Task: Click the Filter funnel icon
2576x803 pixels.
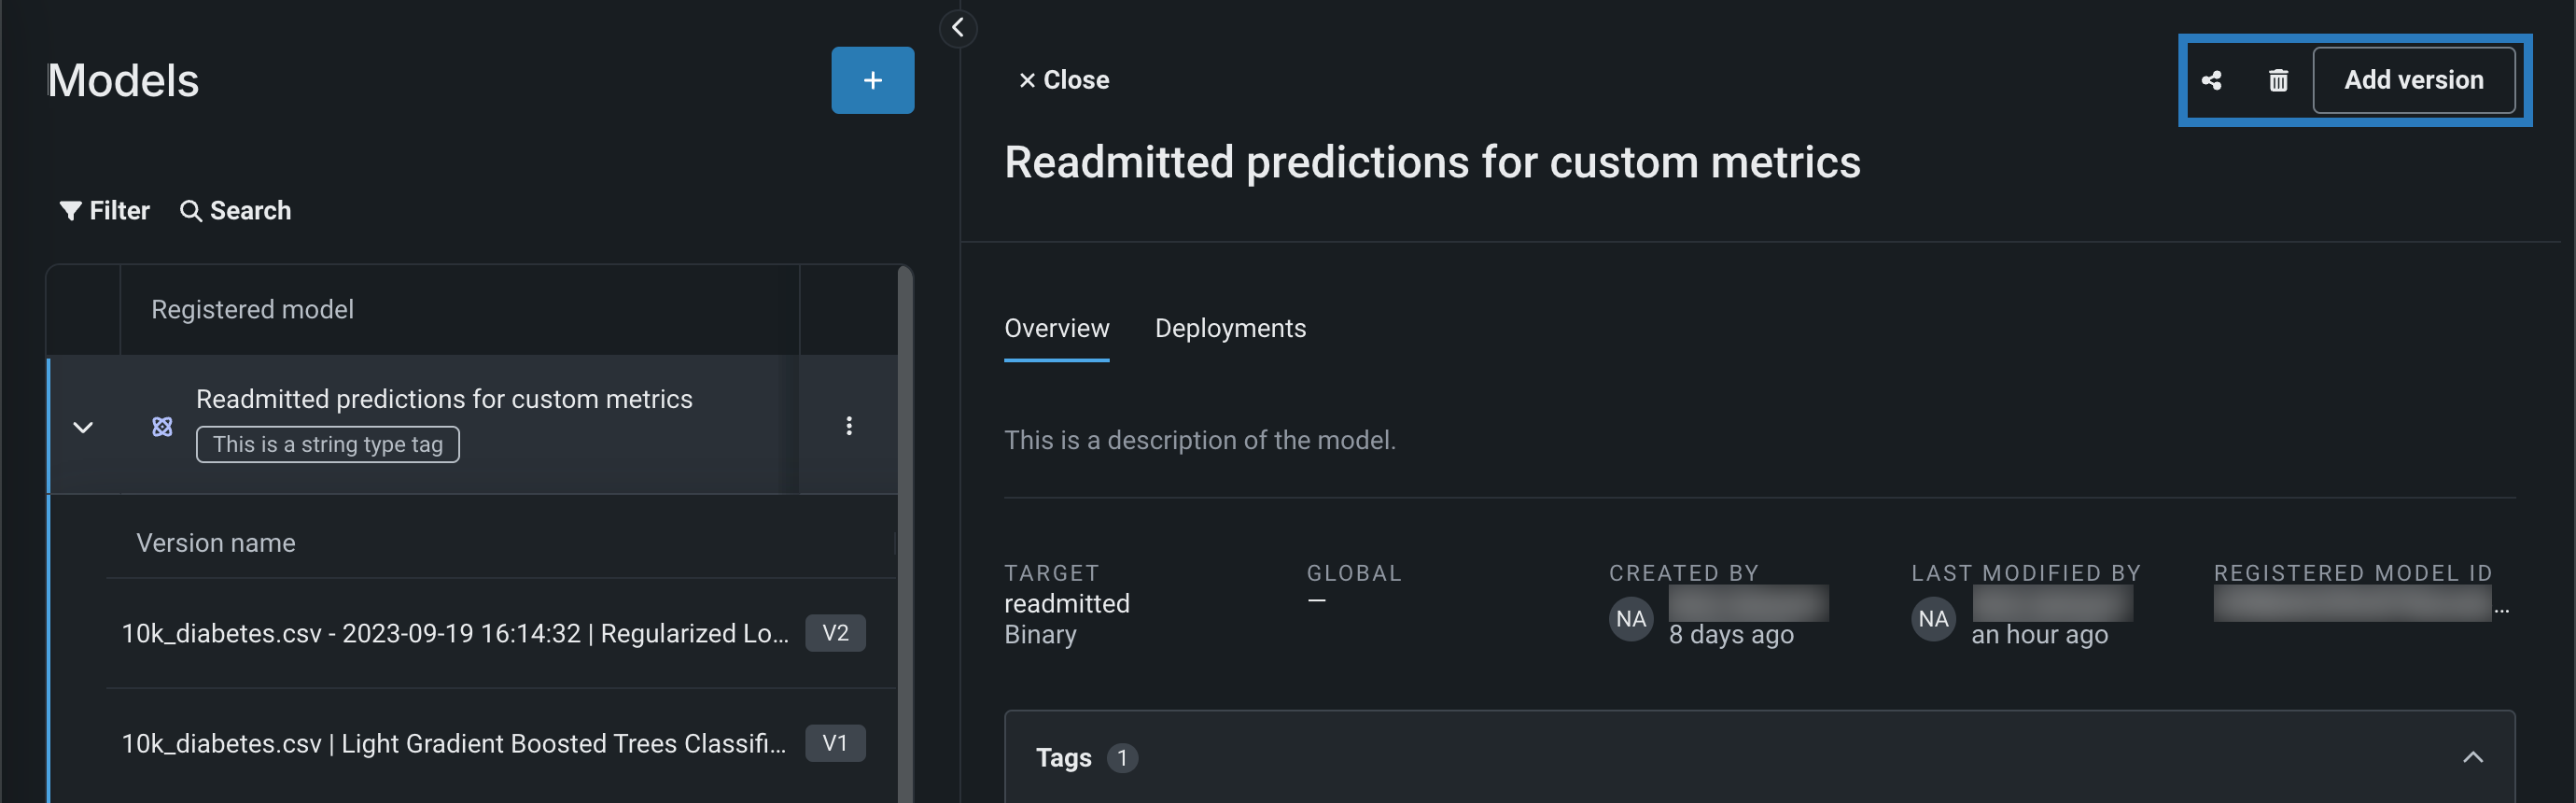Action: [x=70, y=211]
